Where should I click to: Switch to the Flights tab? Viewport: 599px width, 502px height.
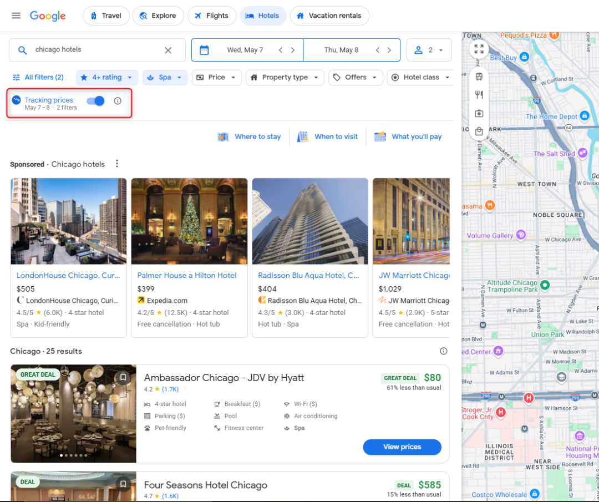point(212,16)
